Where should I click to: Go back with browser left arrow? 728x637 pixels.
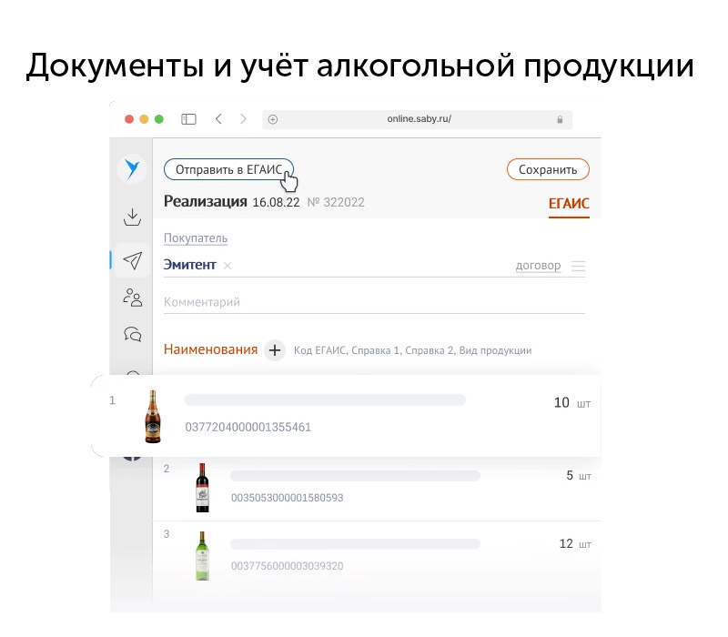coord(218,119)
